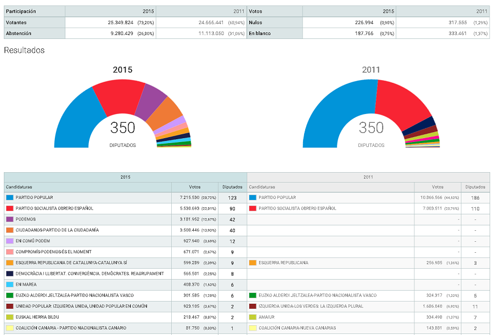Click the 7.215.530 votes value
Image resolution: width=494 pixels, height=335 pixels.
190,198
